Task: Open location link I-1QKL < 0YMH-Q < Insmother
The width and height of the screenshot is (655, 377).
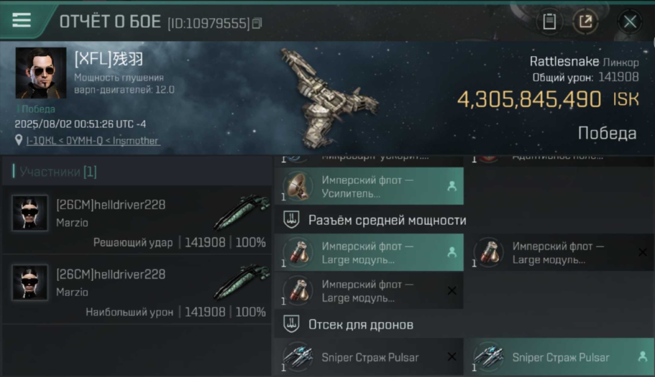Action: tap(92, 141)
